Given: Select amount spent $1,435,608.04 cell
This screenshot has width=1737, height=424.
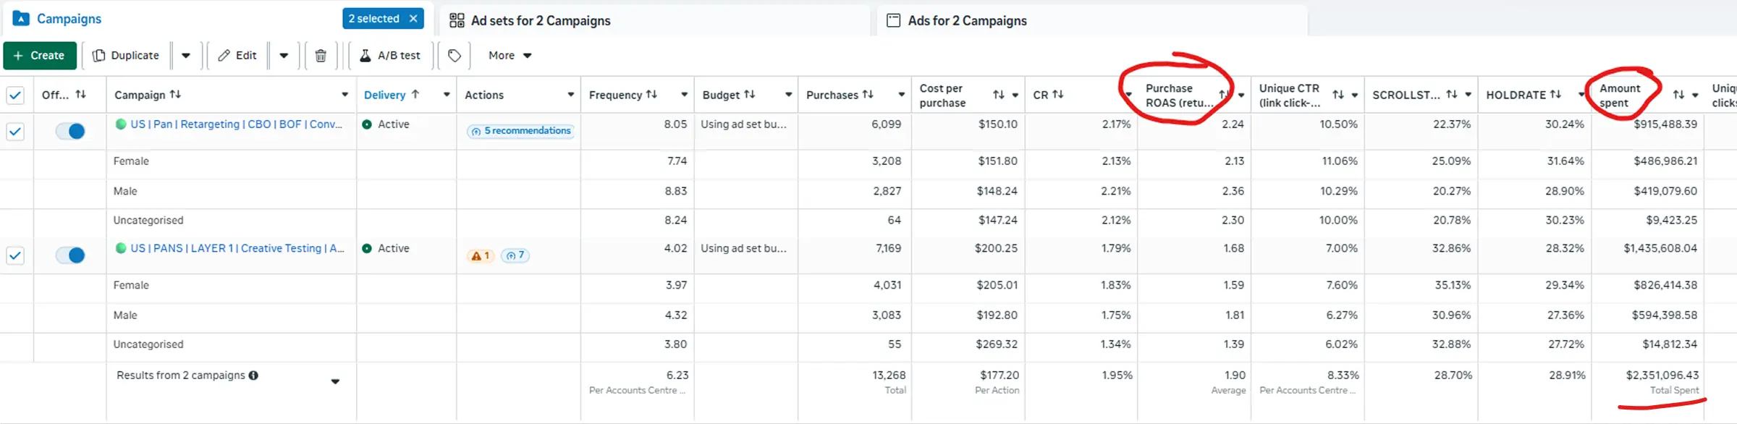Looking at the screenshot, I should (x=1660, y=248).
